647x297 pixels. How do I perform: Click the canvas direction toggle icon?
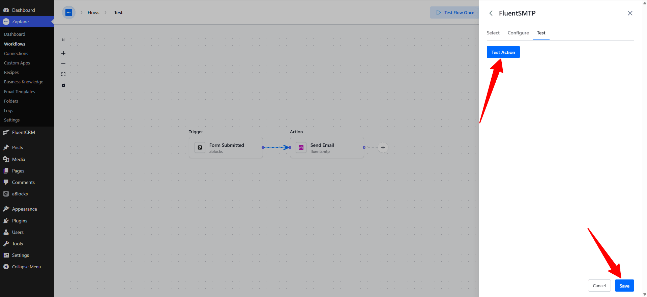pos(63,40)
